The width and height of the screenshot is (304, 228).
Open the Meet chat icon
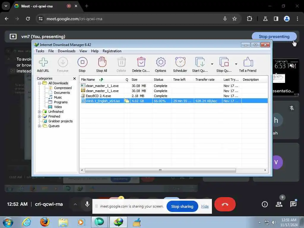(x=293, y=204)
